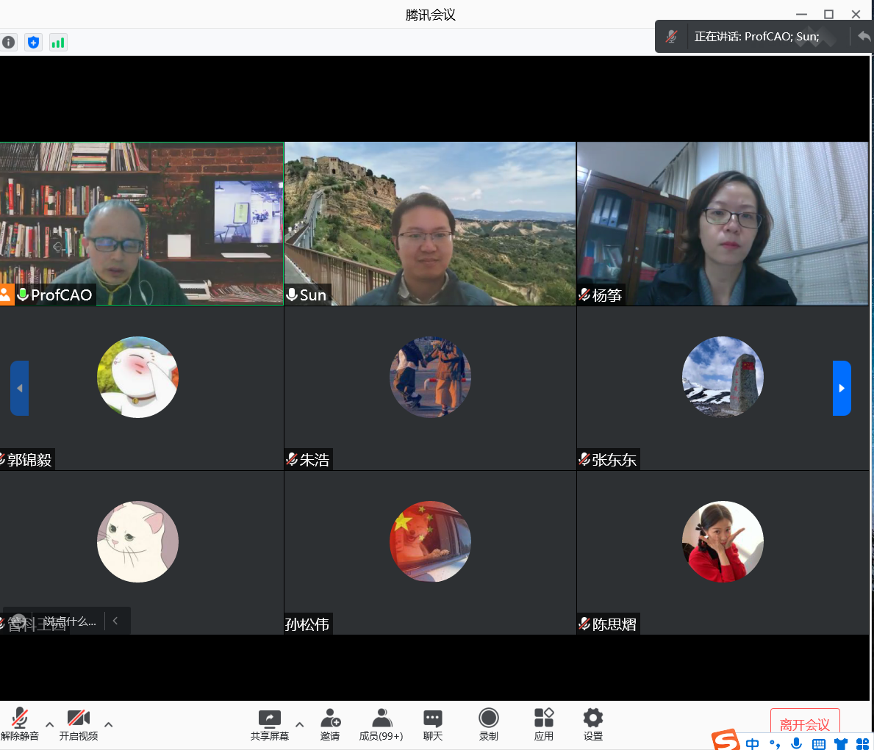Open the Apps (应用) menu

point(543,724)
